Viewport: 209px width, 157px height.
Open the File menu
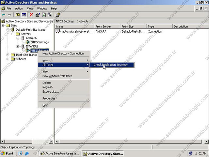[x=9, y=9]
